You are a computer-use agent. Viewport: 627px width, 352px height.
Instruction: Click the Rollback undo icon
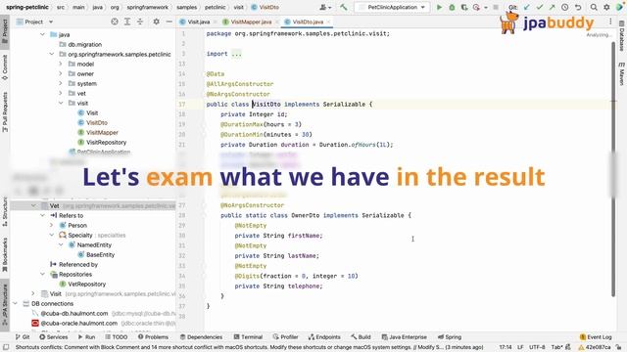(x=578, y=7)
